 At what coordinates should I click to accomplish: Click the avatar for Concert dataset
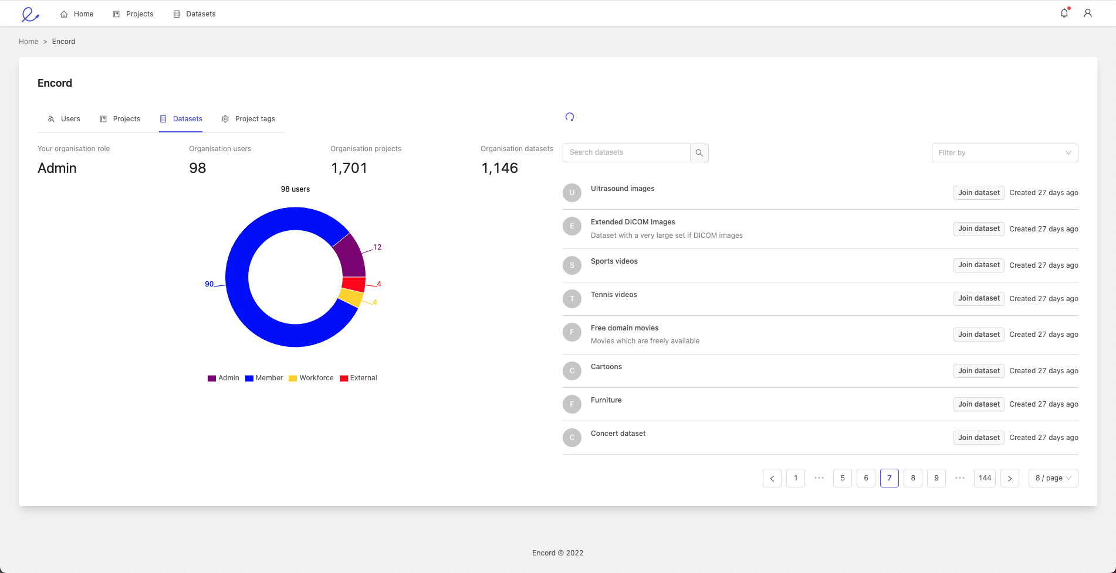coord(572,438)
